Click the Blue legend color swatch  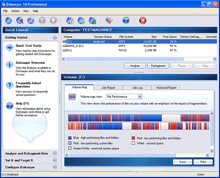coord(70,138)
